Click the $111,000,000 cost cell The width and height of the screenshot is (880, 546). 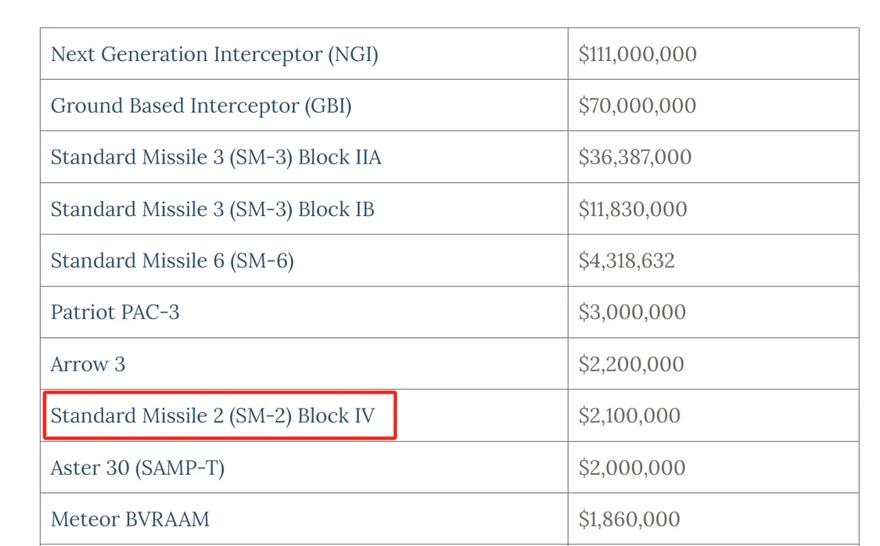click(x=638, y=54)
